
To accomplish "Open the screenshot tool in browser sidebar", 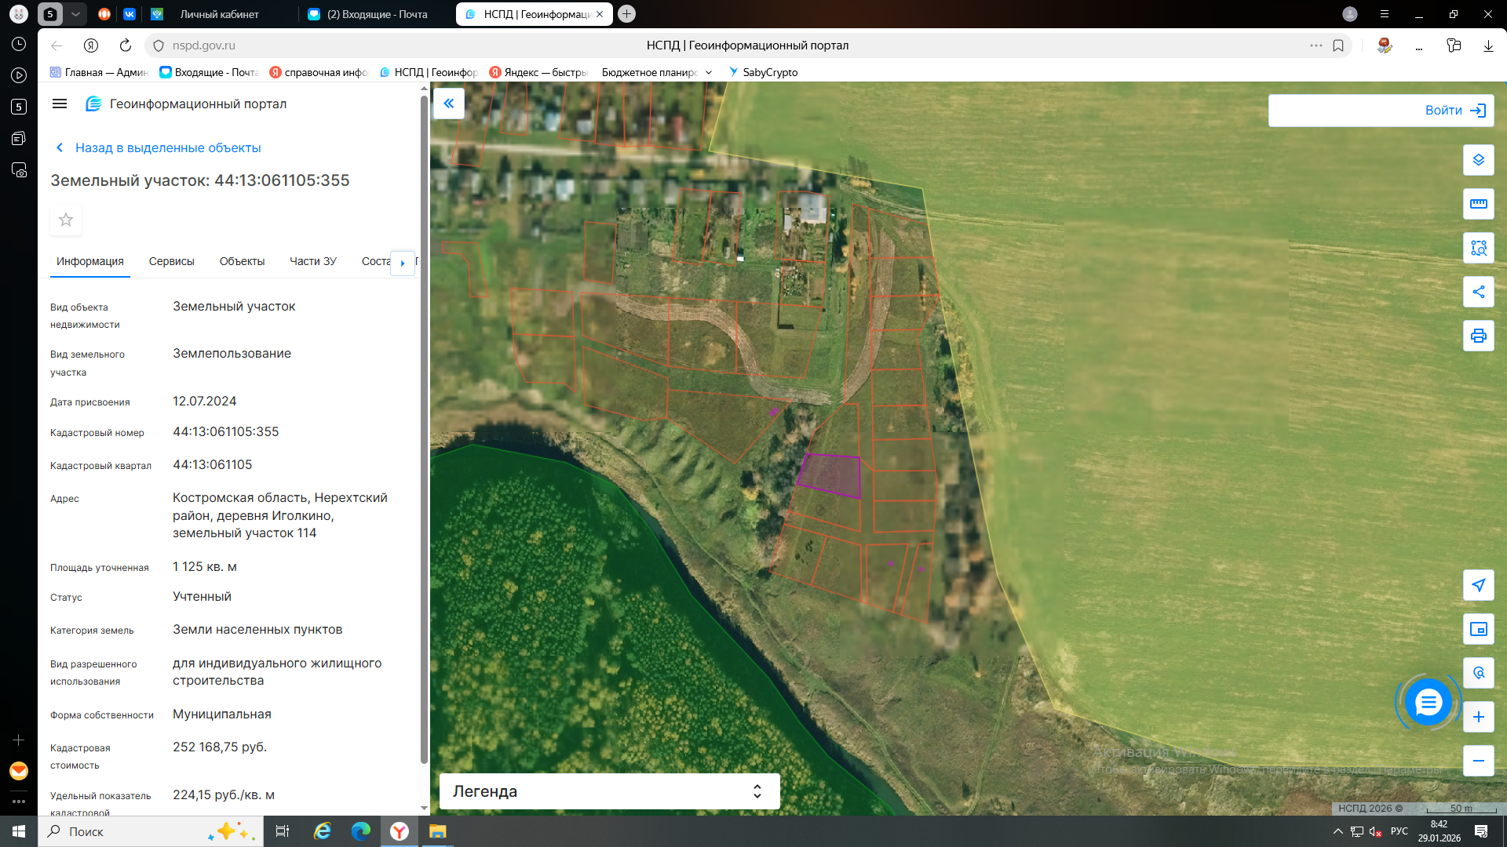I will pyautogui.click(x=19, y=169).
